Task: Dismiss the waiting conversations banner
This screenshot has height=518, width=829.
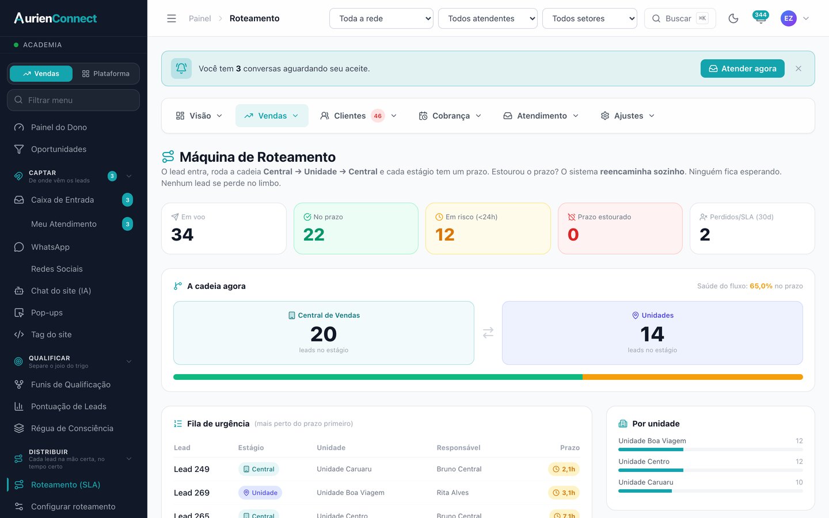Action: click(x=798, y=68)
